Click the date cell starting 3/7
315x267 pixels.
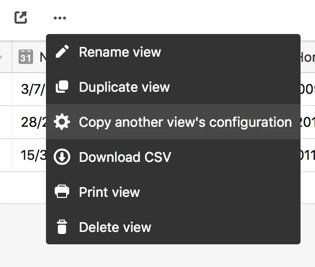click(29, 89)
